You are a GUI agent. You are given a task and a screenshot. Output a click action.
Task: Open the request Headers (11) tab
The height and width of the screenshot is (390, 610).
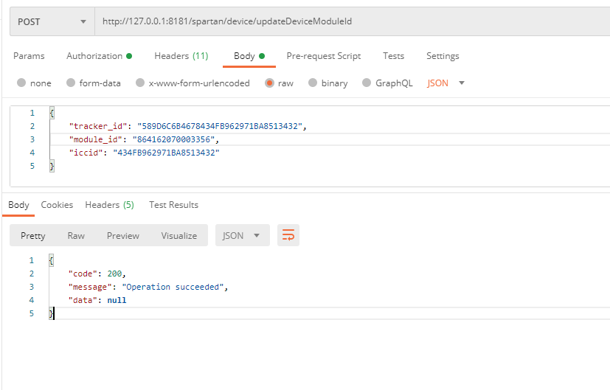coord(181,56)
